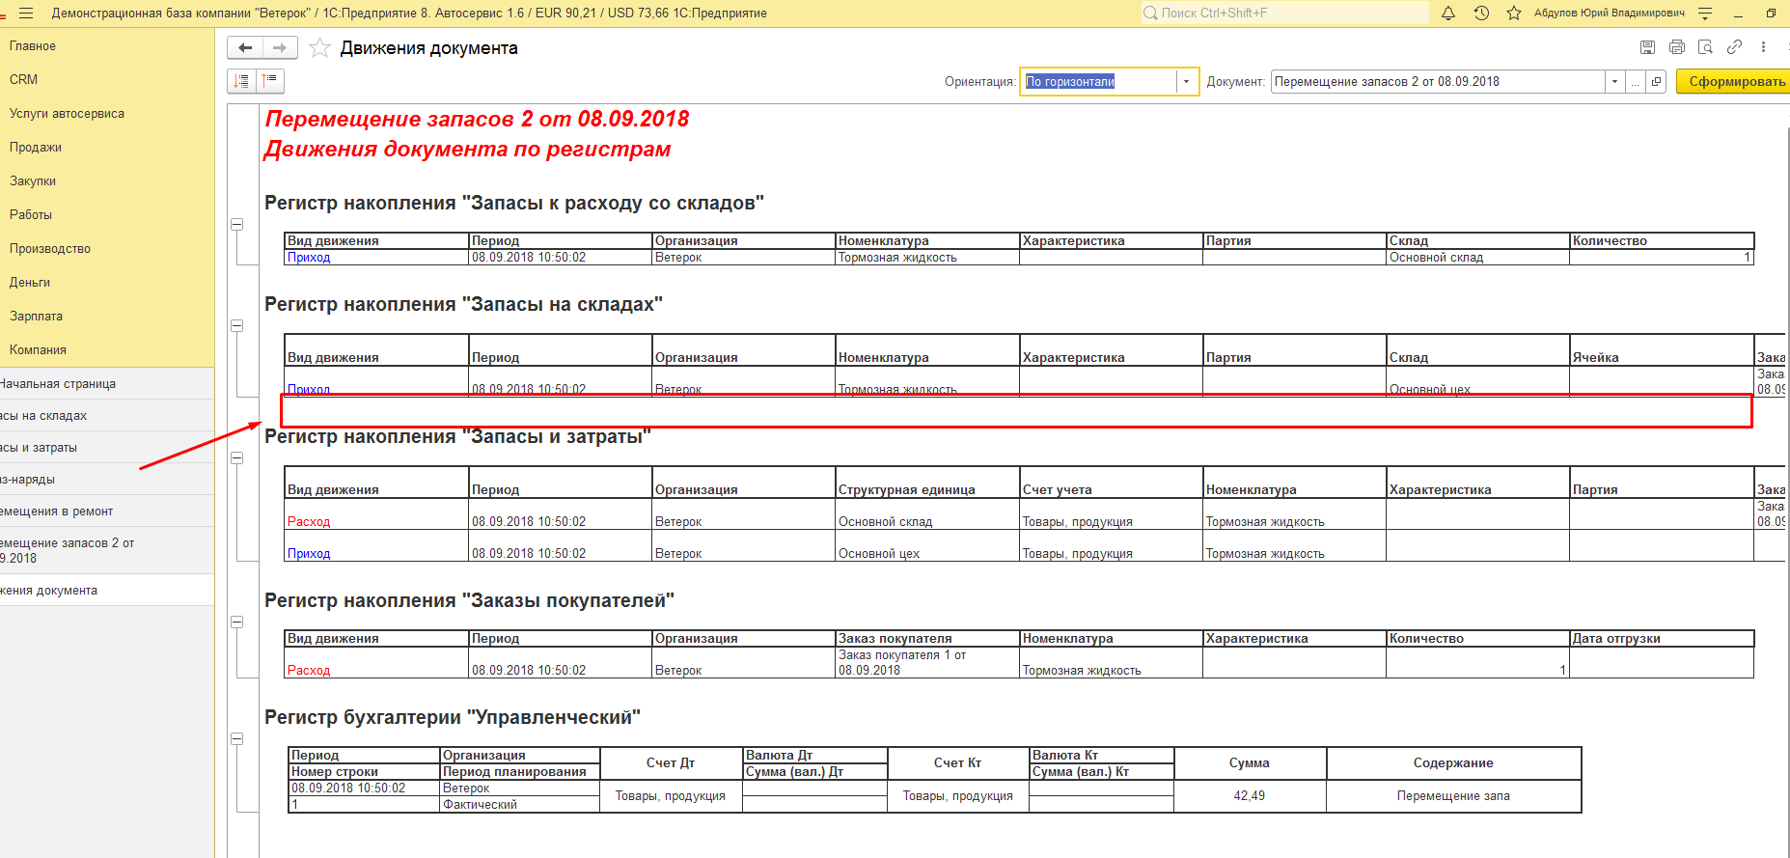This screenshot has height=858, width=1790.
Task: Click the Сформировать button
Action: pyautogui.click(x=1735, y=82)
